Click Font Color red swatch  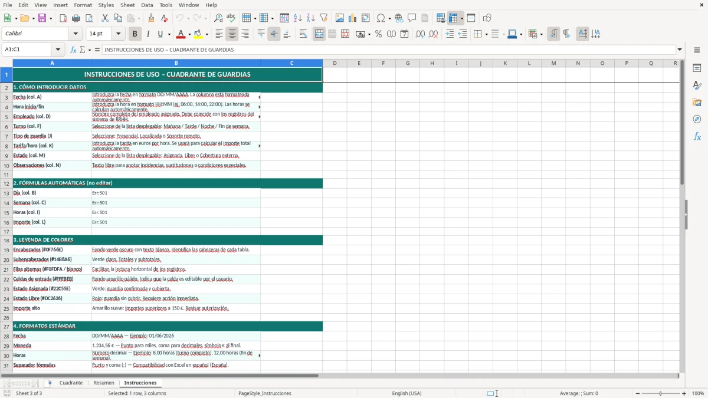(x=181, y=34)
